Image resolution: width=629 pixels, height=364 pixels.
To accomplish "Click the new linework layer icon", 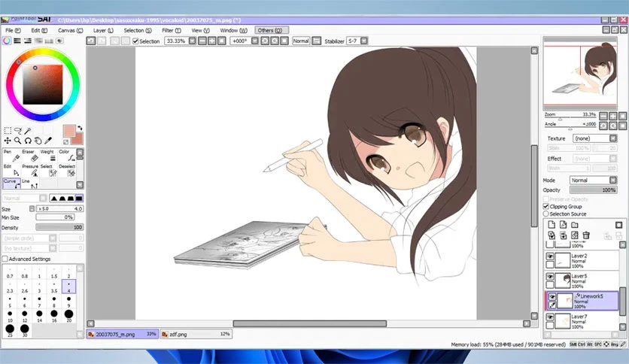I will pyautogui.click(x=564, y=225).
